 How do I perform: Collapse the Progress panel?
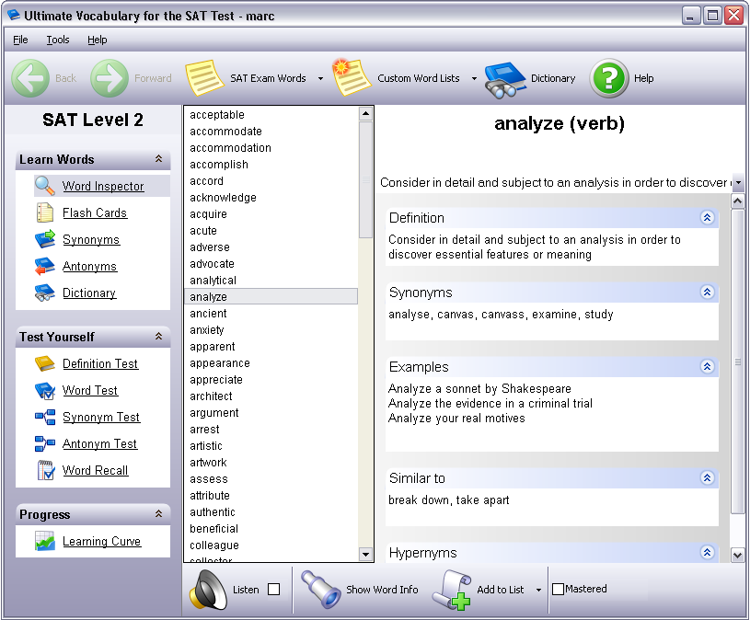click(159, 514)
